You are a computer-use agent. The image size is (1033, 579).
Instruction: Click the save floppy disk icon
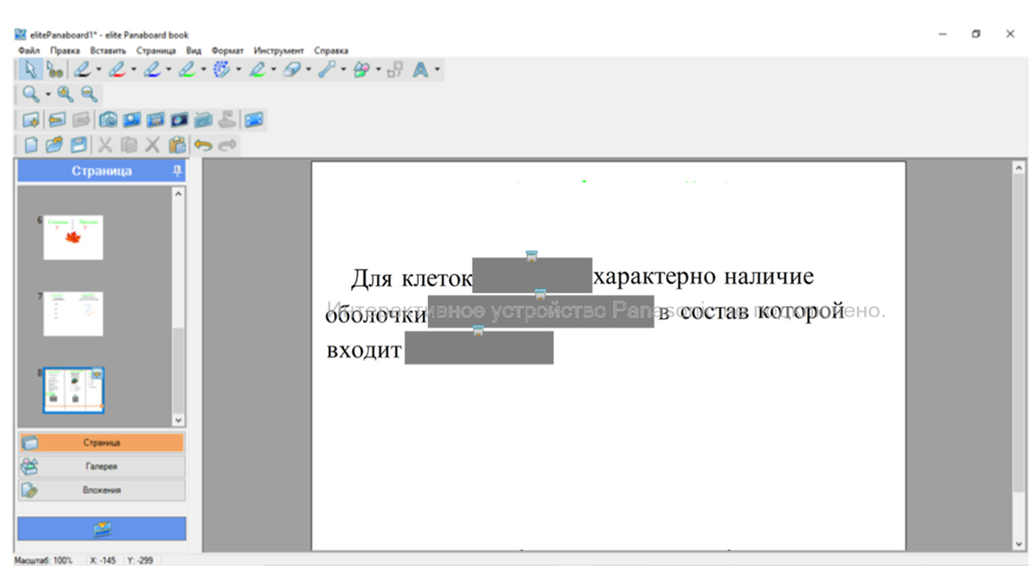(x=78, y=145)
